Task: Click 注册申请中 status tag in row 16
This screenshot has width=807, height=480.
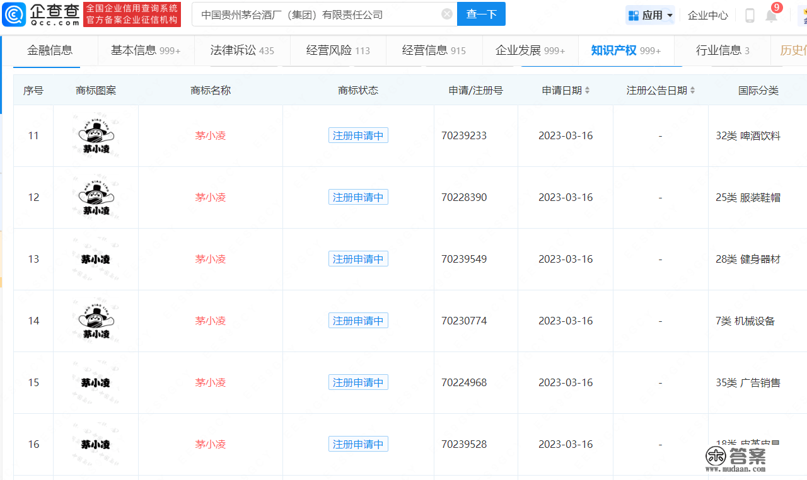Action: [x=358, y=444]
